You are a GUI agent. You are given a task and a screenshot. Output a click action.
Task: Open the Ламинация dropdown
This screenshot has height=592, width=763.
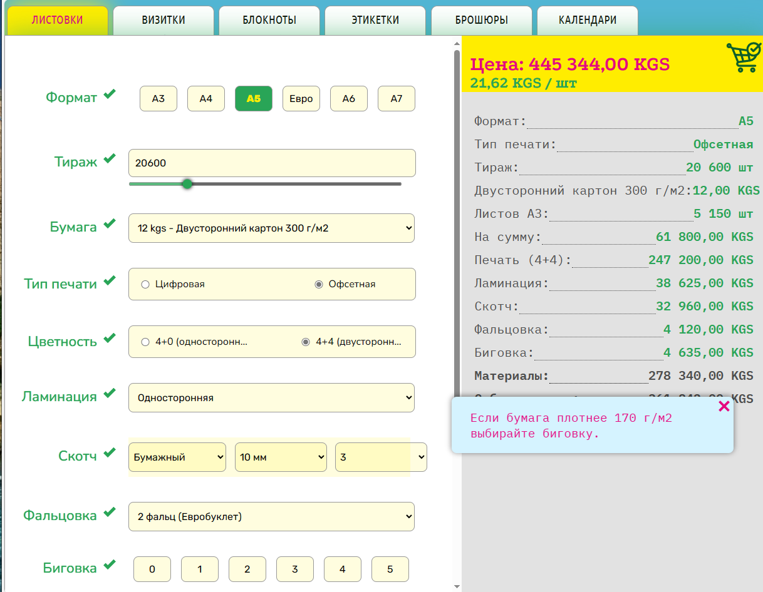pyautogui.click(x=271, y=397)
